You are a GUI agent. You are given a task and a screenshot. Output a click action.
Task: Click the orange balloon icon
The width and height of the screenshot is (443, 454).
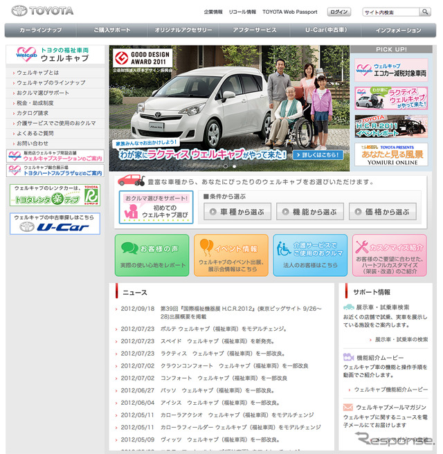click(206, 247)
